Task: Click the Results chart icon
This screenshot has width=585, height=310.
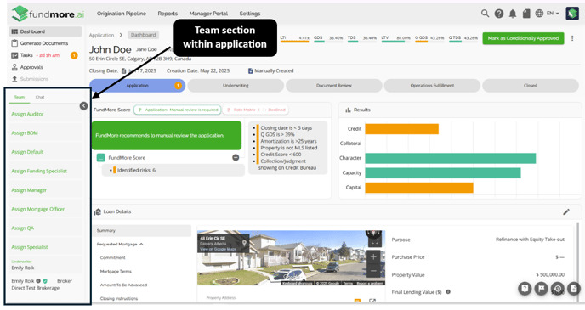Action: 348,110
